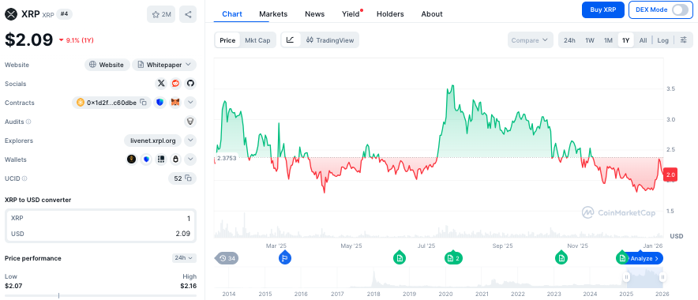Image resolution: width=698 pixels, height=300 pixels.
Task: Click the XRP amount converter field
Action: pyautogui.click(x=100, y=218)
